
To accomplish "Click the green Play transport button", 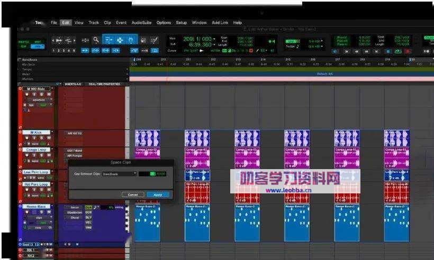I will tap(398, 51).
